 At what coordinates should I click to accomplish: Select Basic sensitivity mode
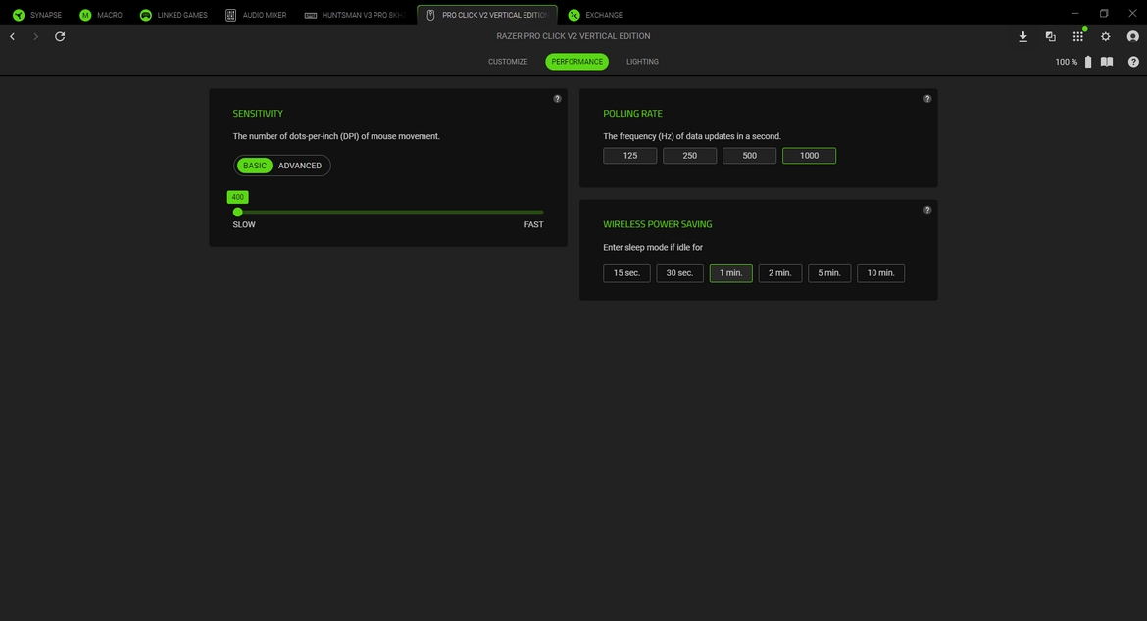255,166
